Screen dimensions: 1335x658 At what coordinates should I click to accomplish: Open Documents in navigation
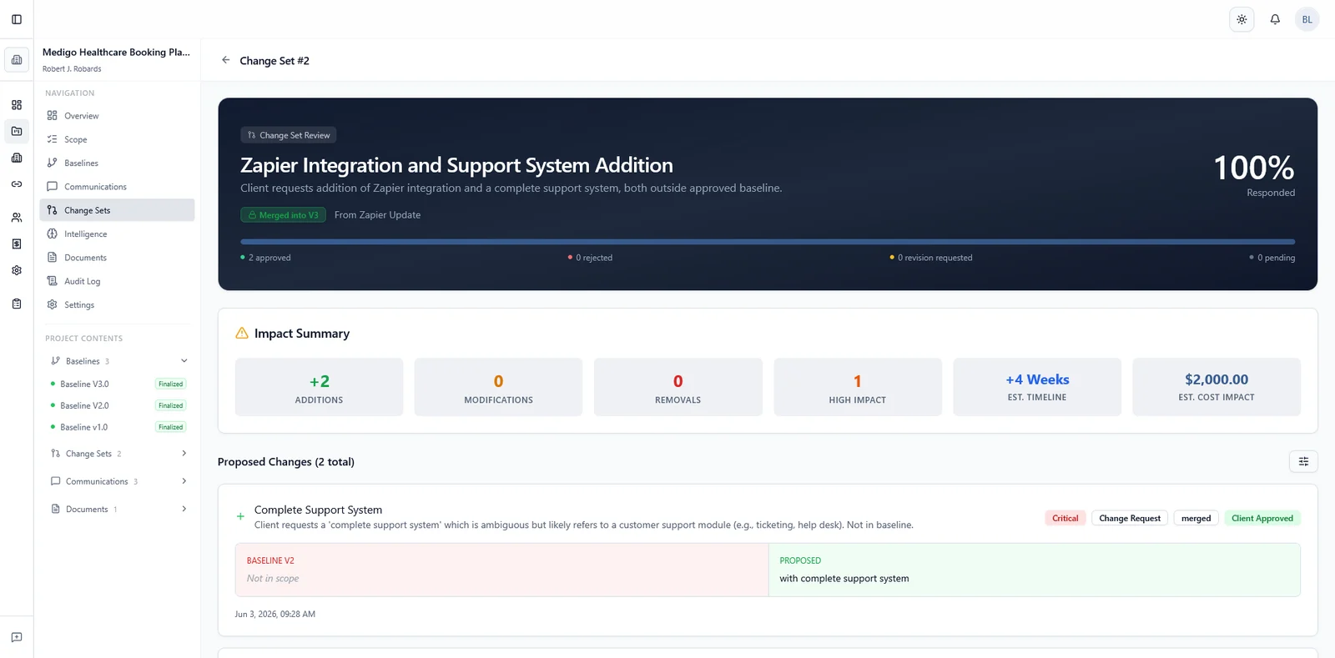click(117, 258)
